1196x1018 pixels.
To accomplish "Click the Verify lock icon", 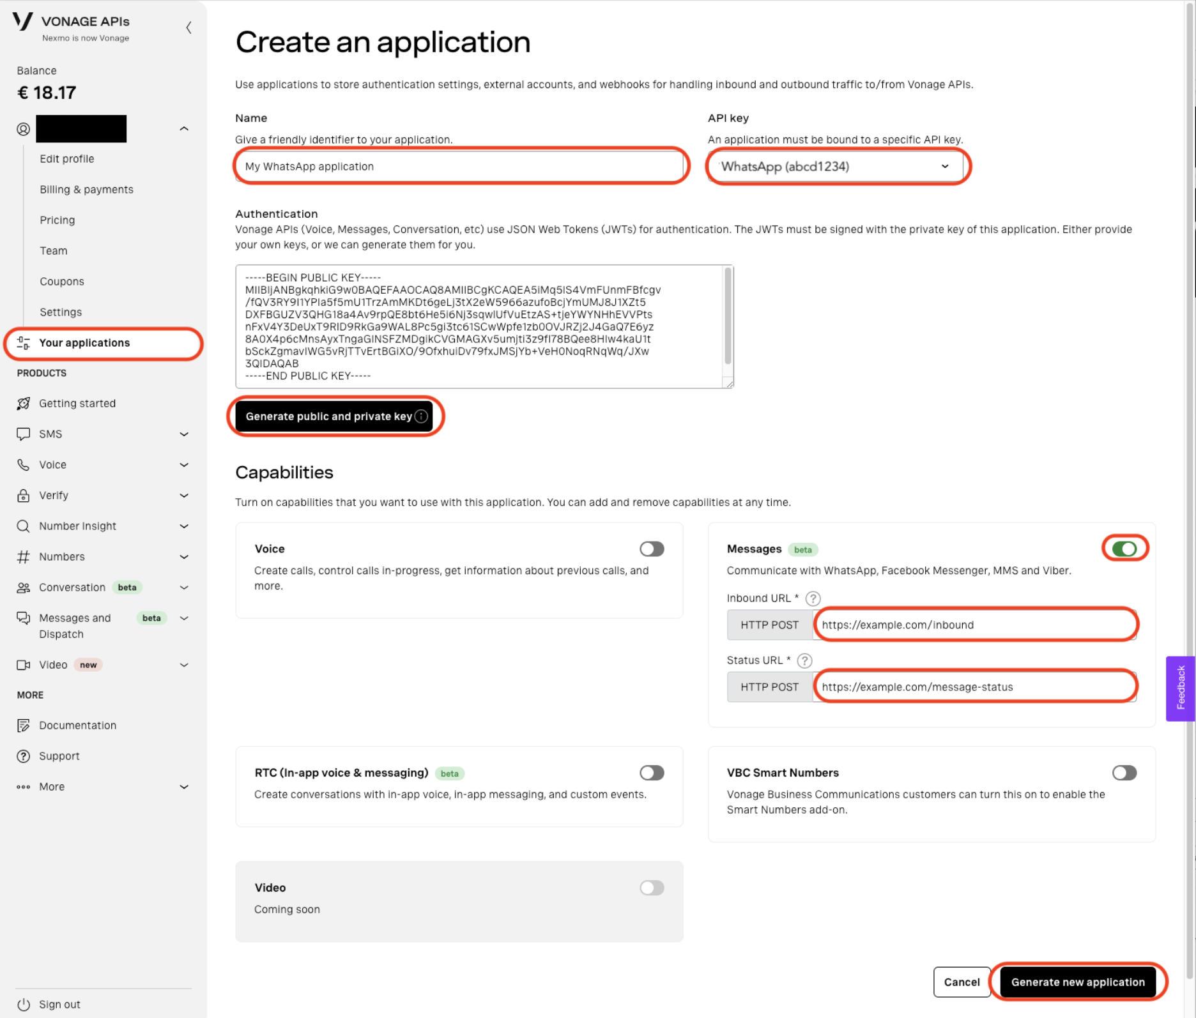I will 24,496.
